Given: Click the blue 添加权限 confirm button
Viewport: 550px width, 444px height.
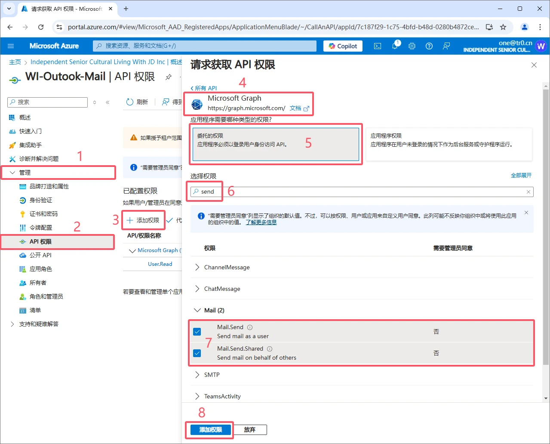Looking at the screenshot, I should [211, 430].
